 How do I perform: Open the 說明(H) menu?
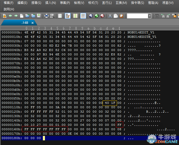[x=9, y=9]
